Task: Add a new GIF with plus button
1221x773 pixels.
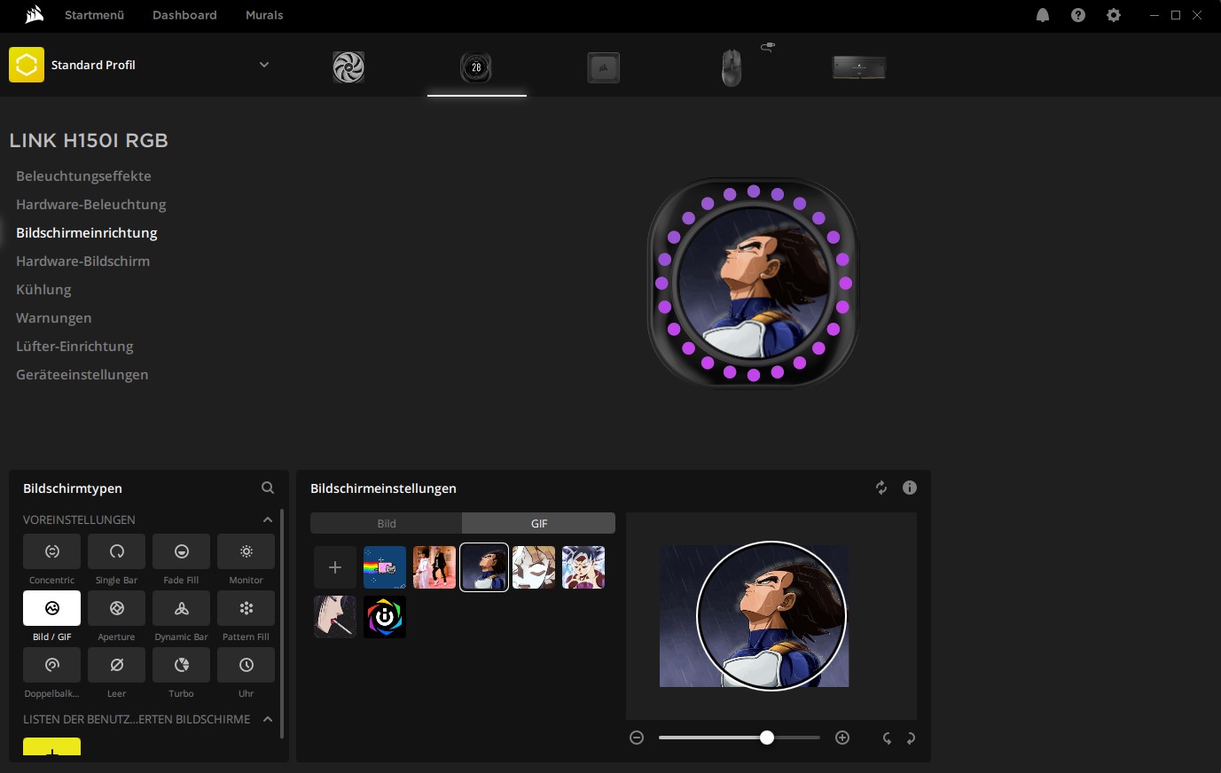Action: [335, 567]
